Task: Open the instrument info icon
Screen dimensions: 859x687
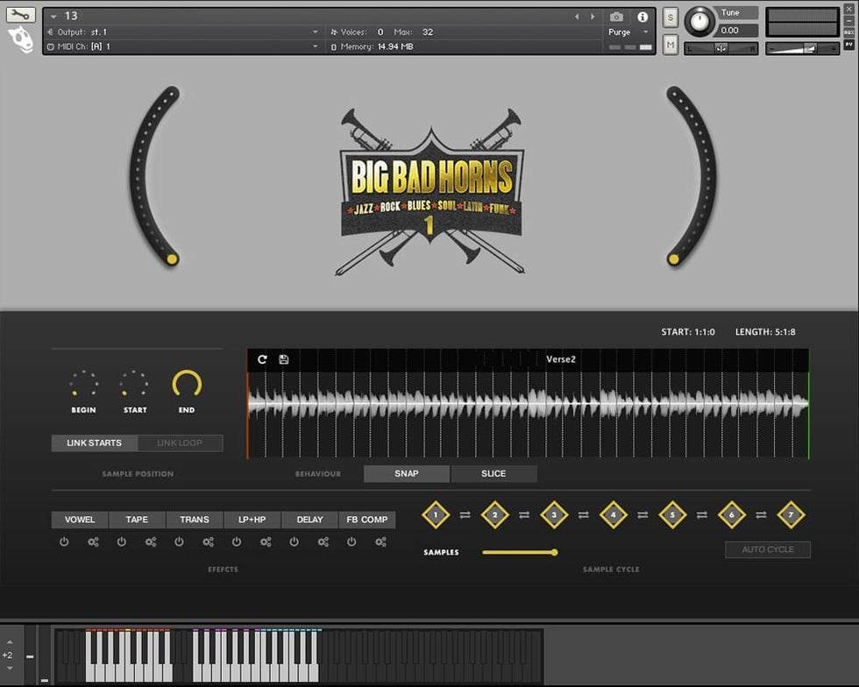Action: coord(642,17)
